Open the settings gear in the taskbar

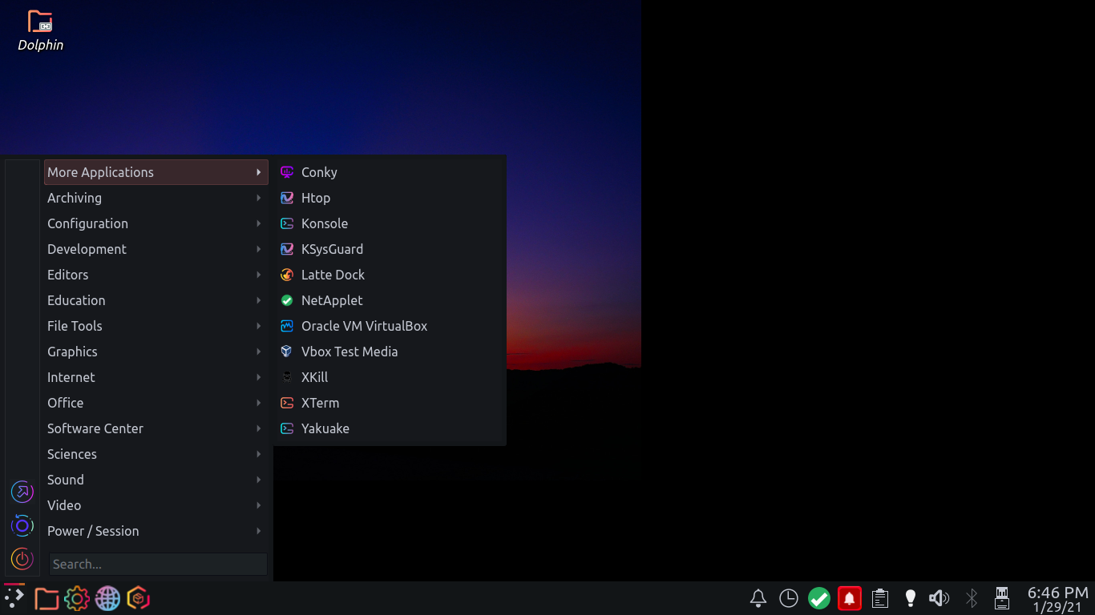tap(77, 598)
